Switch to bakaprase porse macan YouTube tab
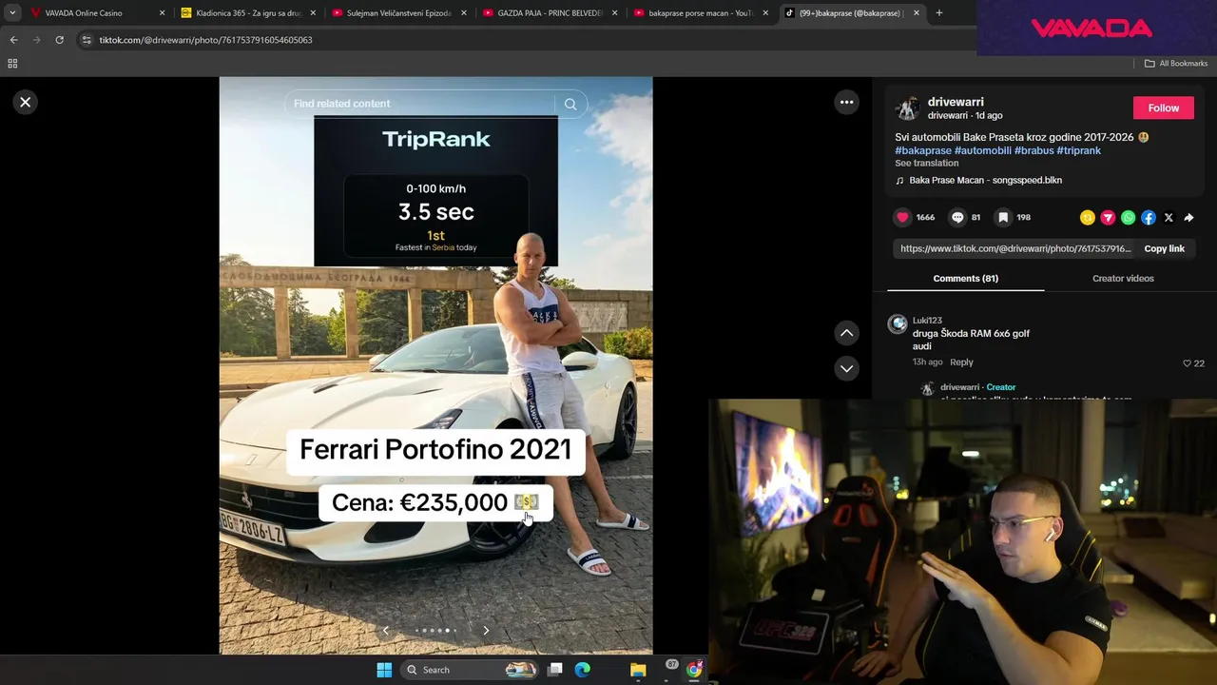 click(x=701, y=13)
